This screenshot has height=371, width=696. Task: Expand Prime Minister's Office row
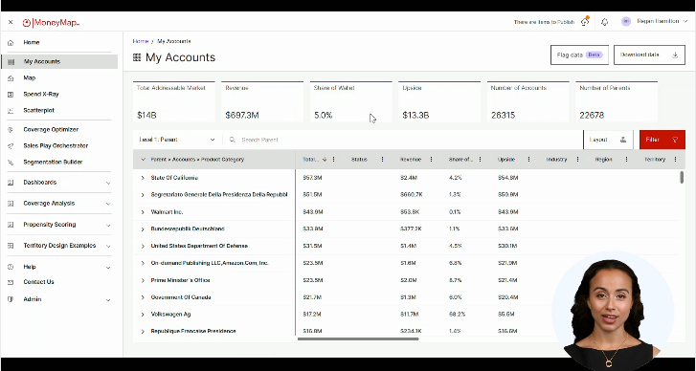click(x=143, y=280)
